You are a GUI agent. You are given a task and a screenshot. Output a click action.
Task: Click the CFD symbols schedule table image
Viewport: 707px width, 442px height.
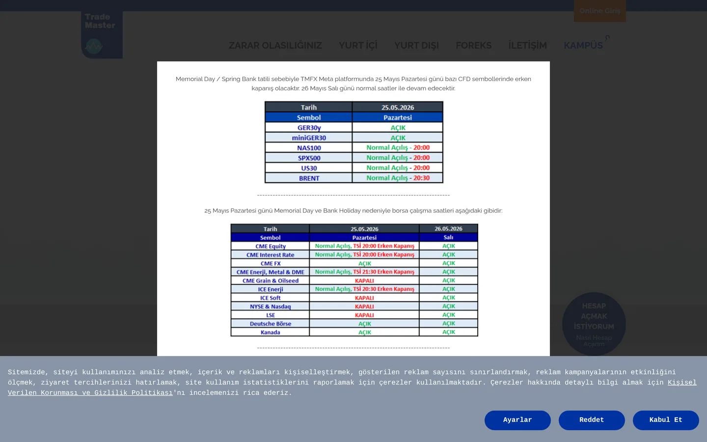point(354,142)
